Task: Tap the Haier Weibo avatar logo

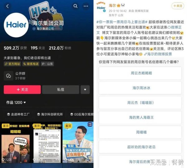Action: coord(101,7)
